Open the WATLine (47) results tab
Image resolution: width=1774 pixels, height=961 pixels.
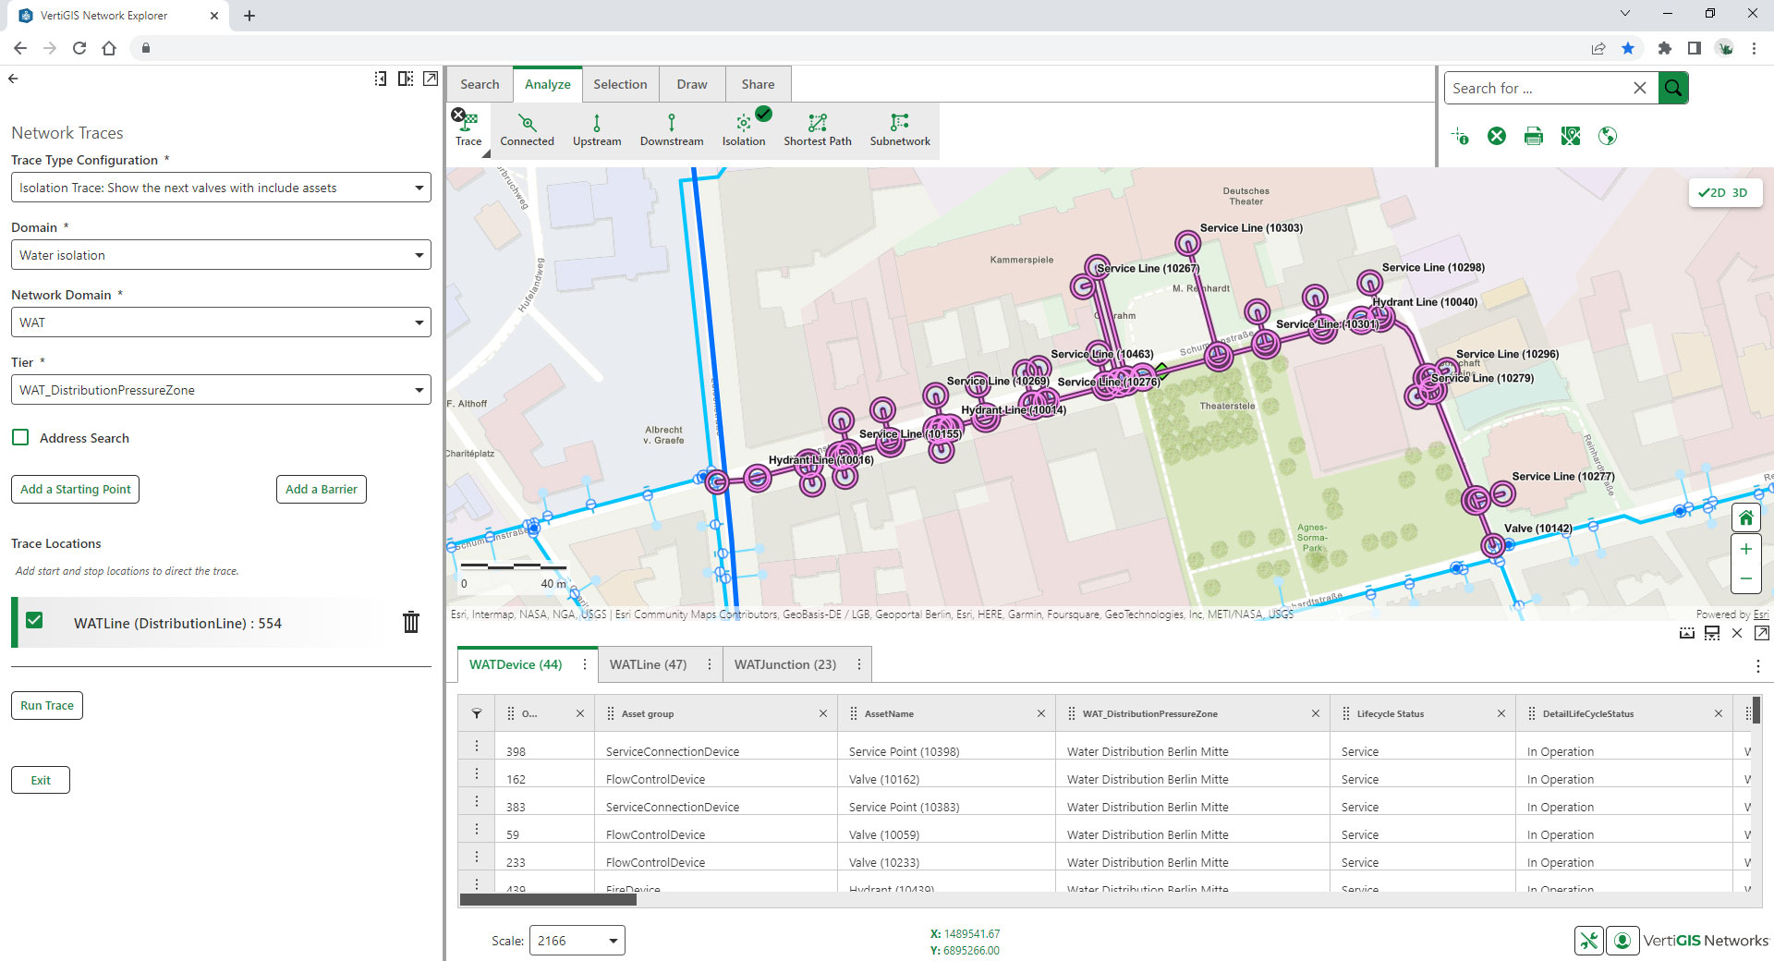pos(648,664)
